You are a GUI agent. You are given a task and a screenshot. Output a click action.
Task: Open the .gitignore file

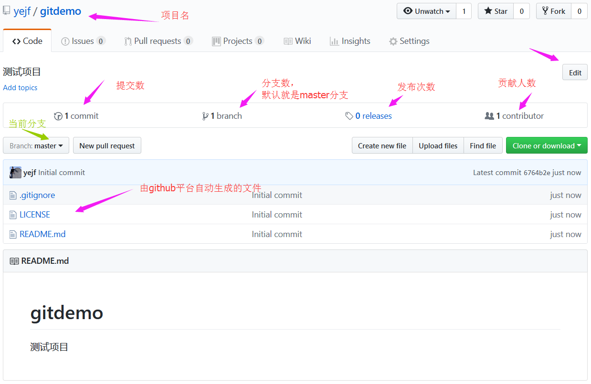[x=37, y=195]
